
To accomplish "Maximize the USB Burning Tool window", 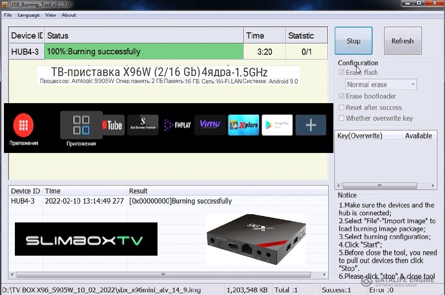I will click(419, 3).
